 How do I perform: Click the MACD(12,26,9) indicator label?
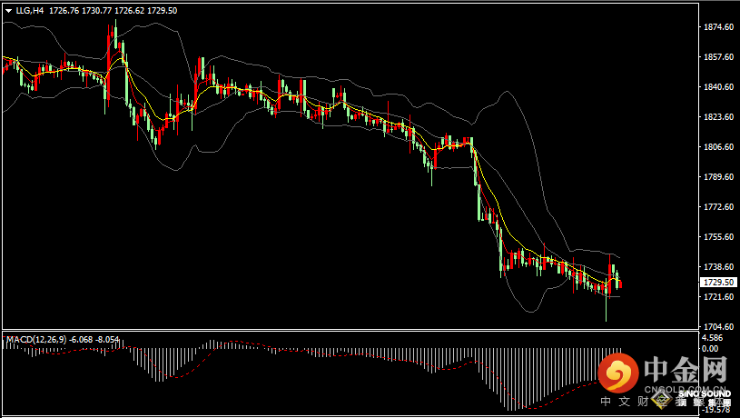coord(37,340)
